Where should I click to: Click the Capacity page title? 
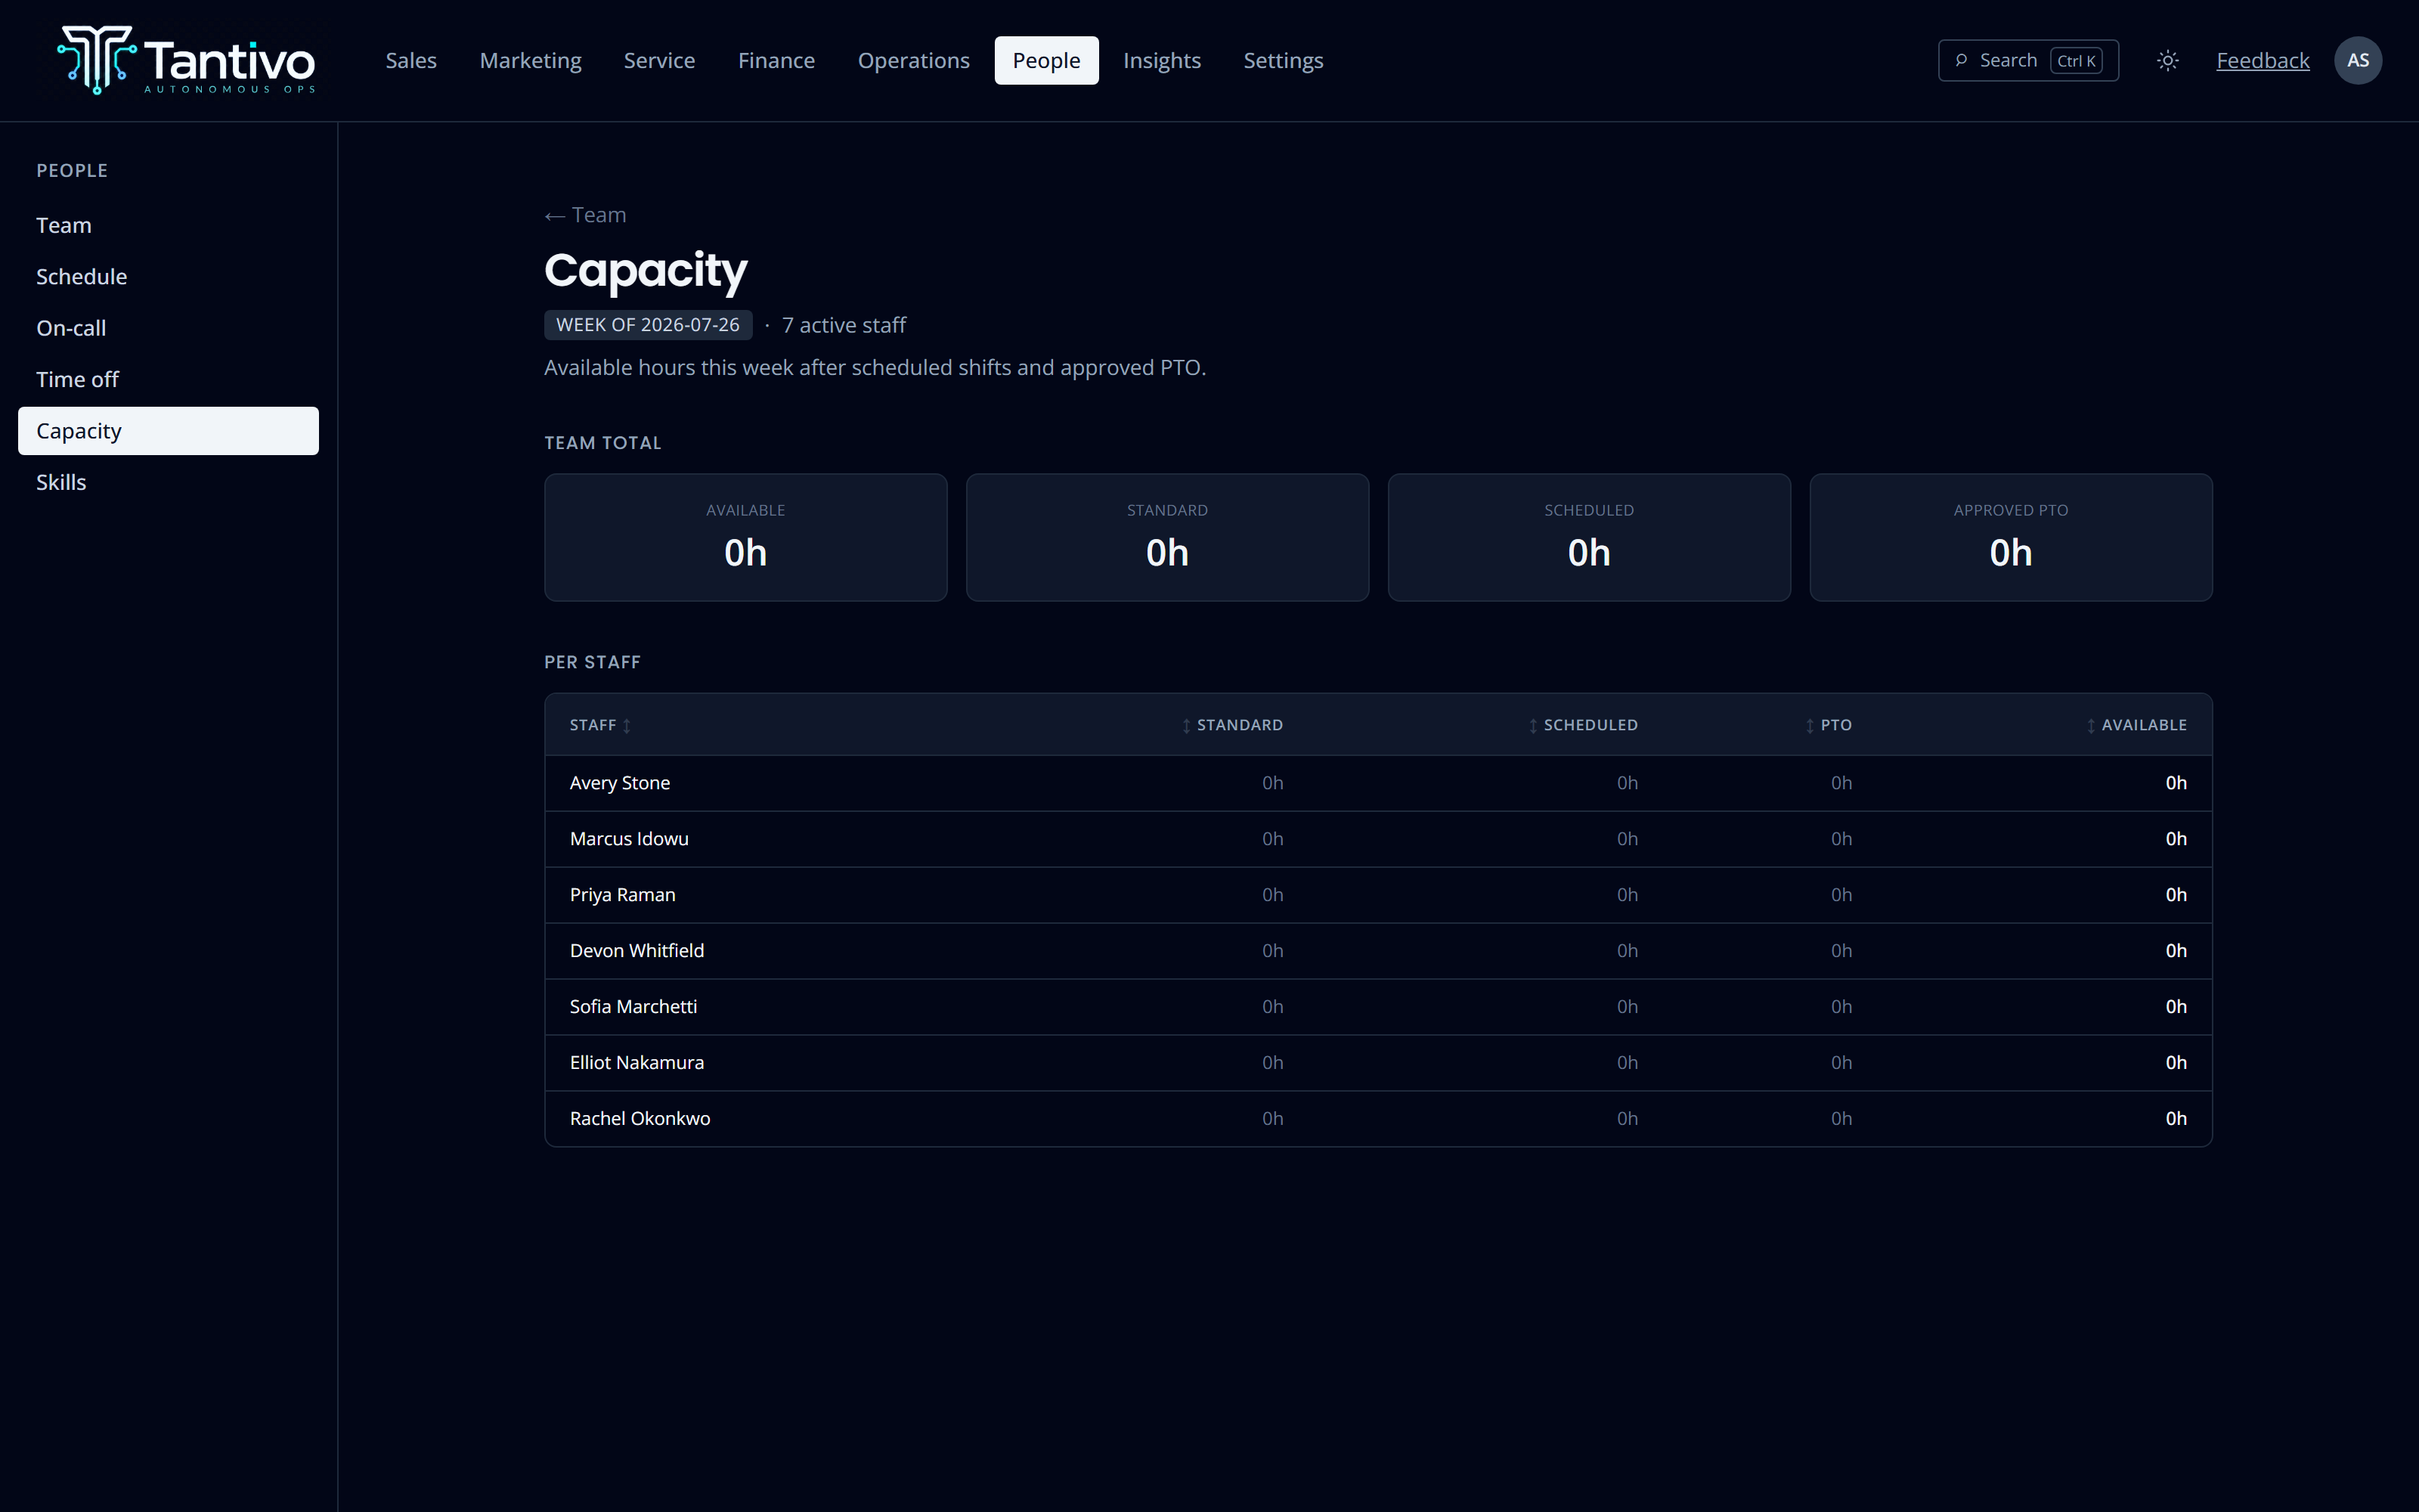click(645, 270)
